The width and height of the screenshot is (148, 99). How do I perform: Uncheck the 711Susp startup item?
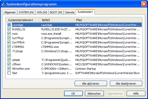coord(9,51)
